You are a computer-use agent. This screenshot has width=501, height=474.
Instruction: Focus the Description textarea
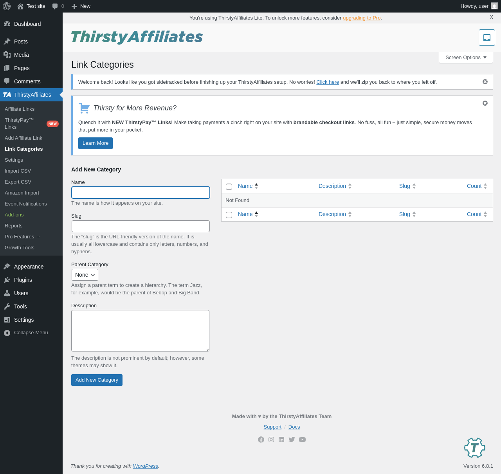pyautogui.click(x=140, y=331)
